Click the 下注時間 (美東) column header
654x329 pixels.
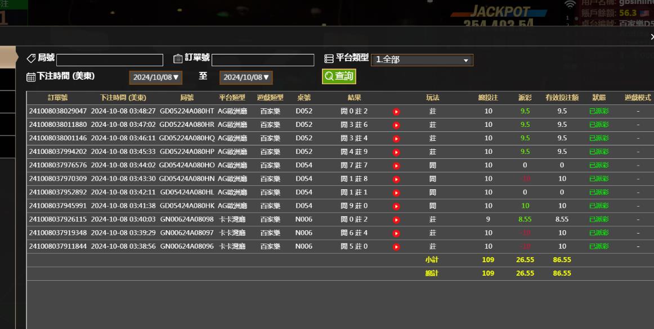point(123,98)
